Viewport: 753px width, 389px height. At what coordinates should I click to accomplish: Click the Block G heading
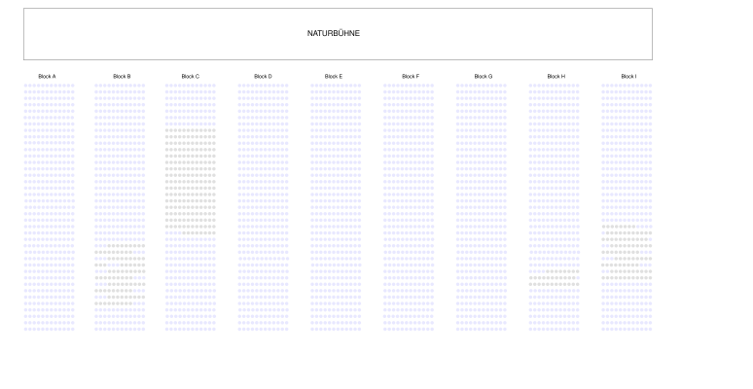pos(484,76)
